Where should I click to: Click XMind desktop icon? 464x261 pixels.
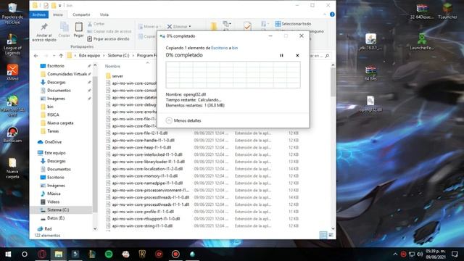(12, 72)
